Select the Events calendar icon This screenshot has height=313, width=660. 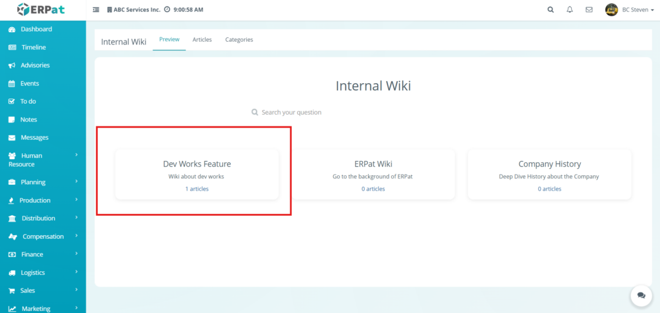pyautogui.click(x=12, y=84)
